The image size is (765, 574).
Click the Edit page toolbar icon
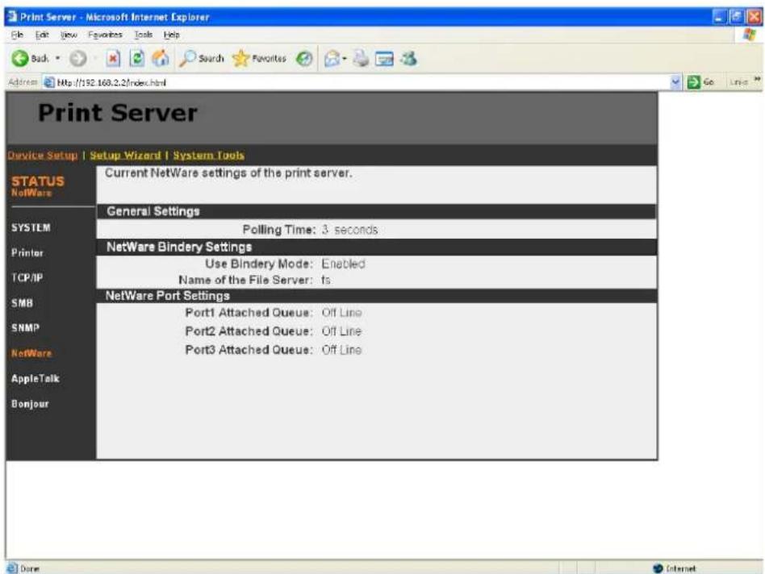click(384, 59)
